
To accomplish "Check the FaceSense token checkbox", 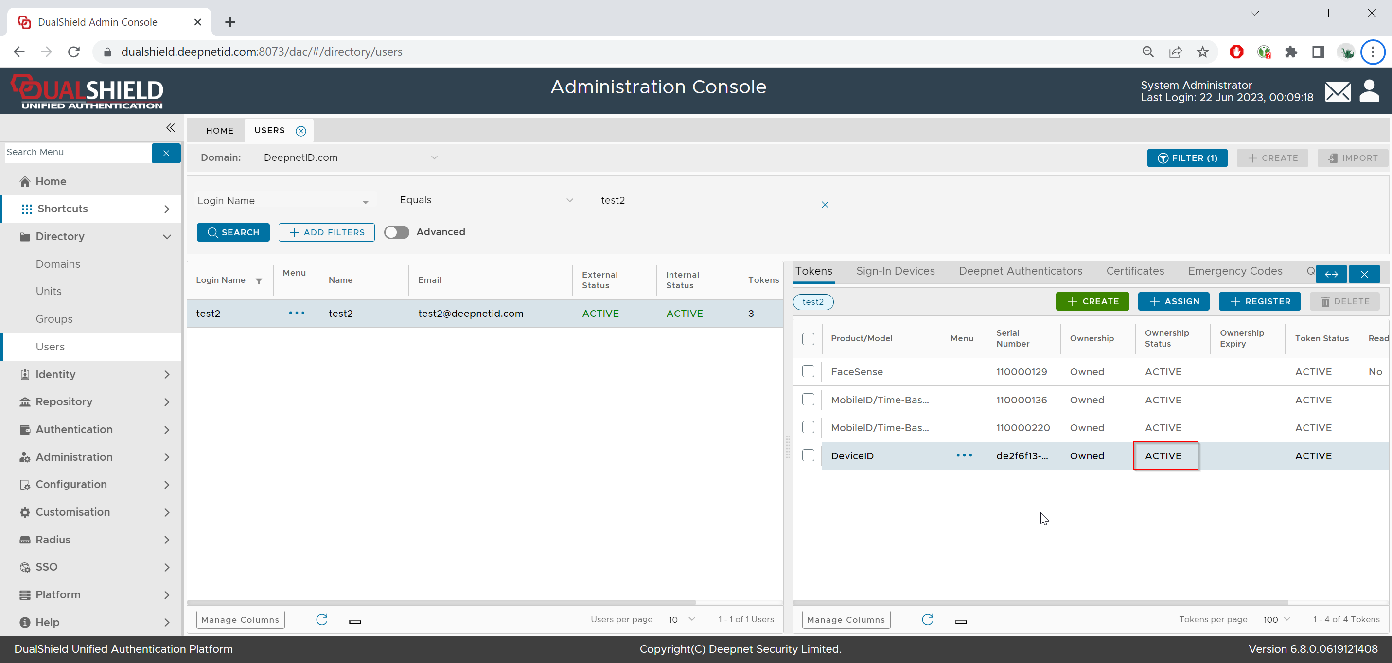I will 808,372.
